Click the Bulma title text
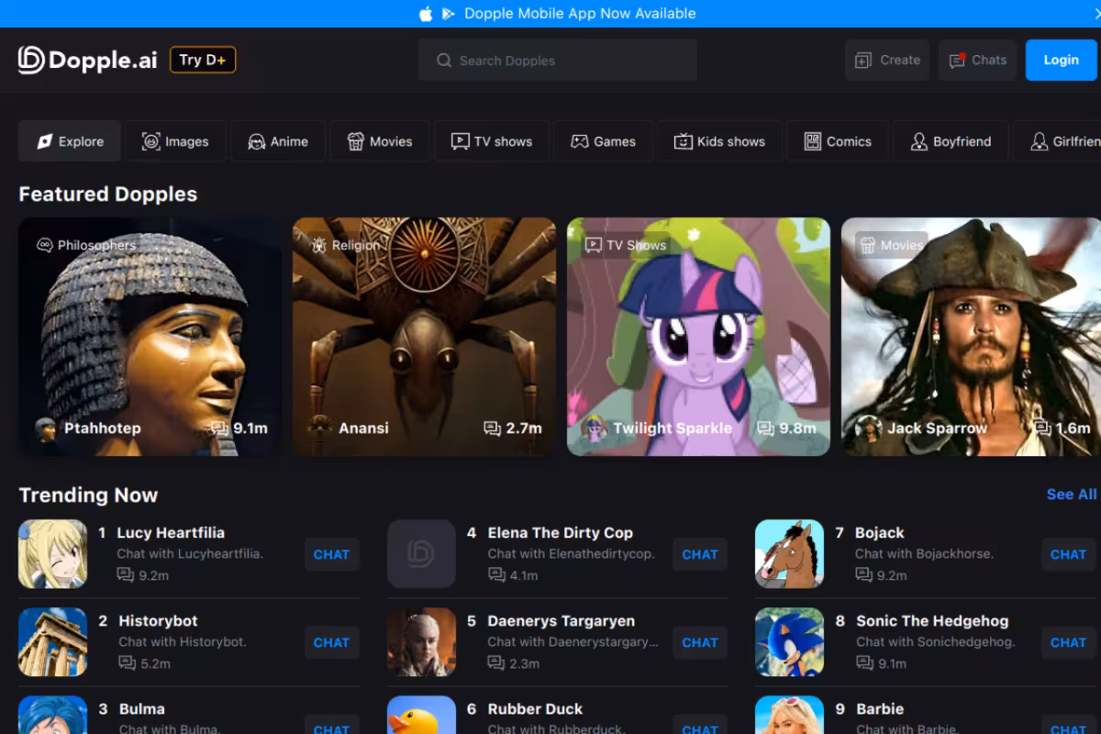The image size is (1101, 734). tap(142, 709)
